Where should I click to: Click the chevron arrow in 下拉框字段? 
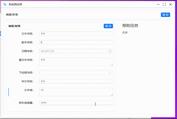click(x=110, y=72)
